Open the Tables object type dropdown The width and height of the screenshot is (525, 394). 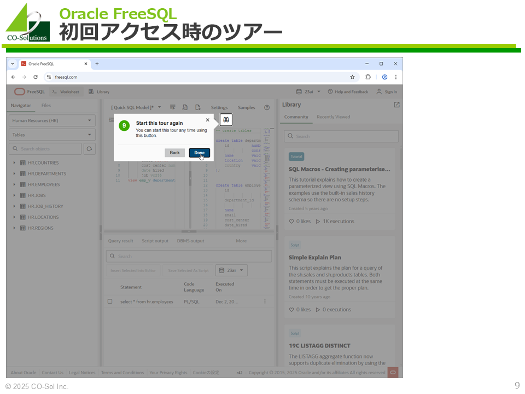click(52, 135)
